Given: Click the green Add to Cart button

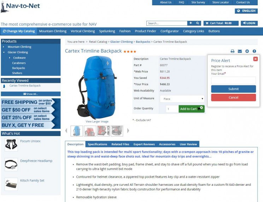Looking at the screenshot, I should click(191, 109).
